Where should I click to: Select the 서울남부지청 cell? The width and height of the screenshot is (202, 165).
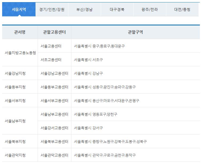point(20,121)
